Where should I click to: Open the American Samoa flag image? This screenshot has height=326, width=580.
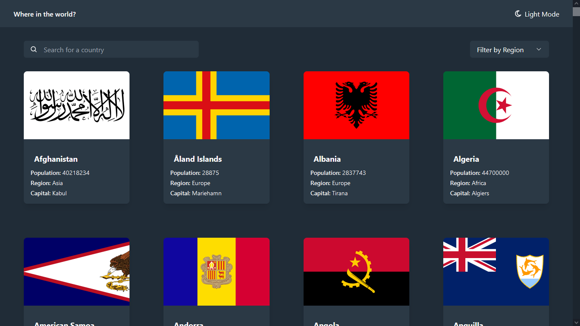(x=76, y=272)
